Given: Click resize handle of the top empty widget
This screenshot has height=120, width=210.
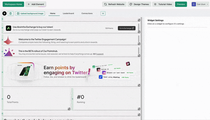Looking at the screenshot, I should (x=139, y=20).
